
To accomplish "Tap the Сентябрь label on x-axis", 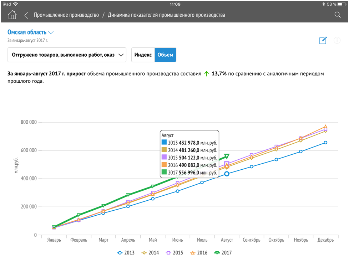I will (252, 240).
